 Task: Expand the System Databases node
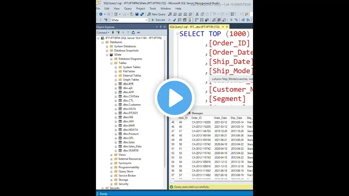click(x=107, y=46)
